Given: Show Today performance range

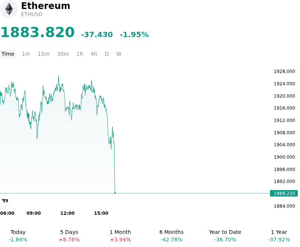Looking at the screenshot, I should coord(18,236).
